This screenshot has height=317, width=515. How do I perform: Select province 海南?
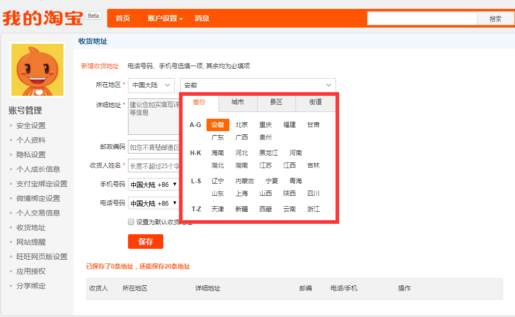point(218,153)
